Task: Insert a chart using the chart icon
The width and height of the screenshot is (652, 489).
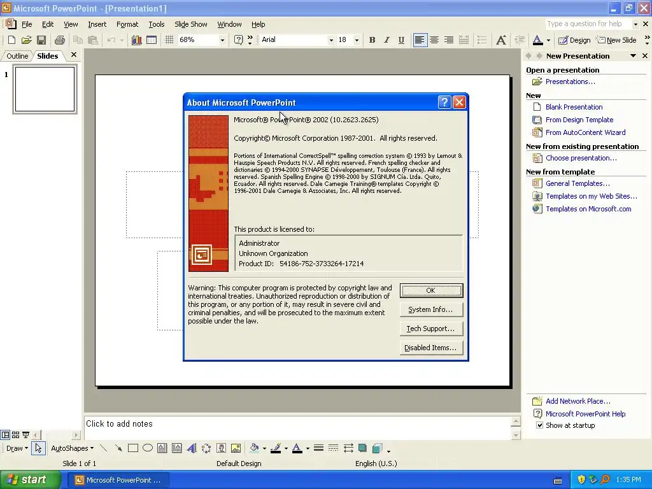Action: pos(136,40)
